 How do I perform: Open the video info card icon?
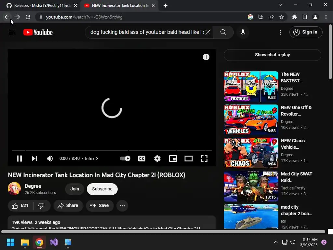pyautogui.click(x=206, y=57)
